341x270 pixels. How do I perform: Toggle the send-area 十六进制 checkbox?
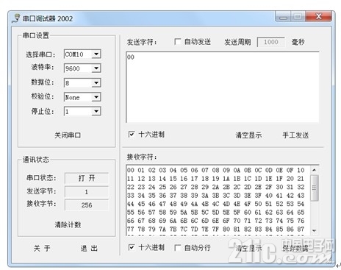coord(132,134)
